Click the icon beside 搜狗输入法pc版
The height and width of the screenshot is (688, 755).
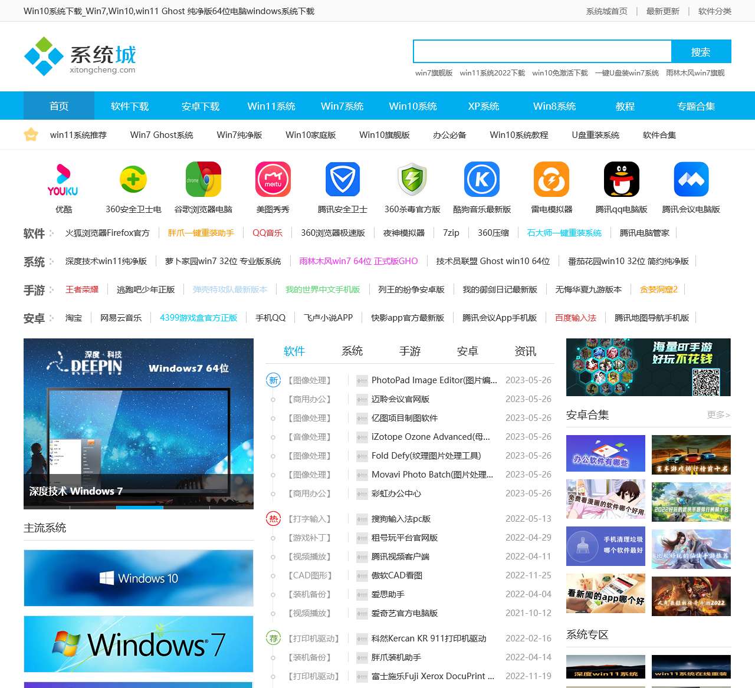tap(362, 519)
